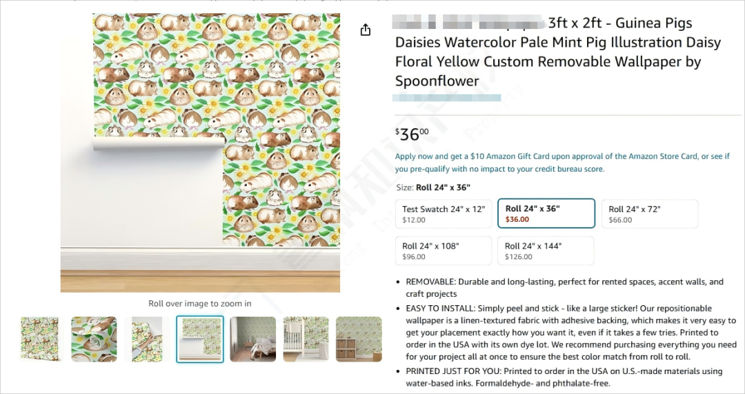Select highlighted thumbnail of wall installation
745x394 pixels.
point(200,339)
